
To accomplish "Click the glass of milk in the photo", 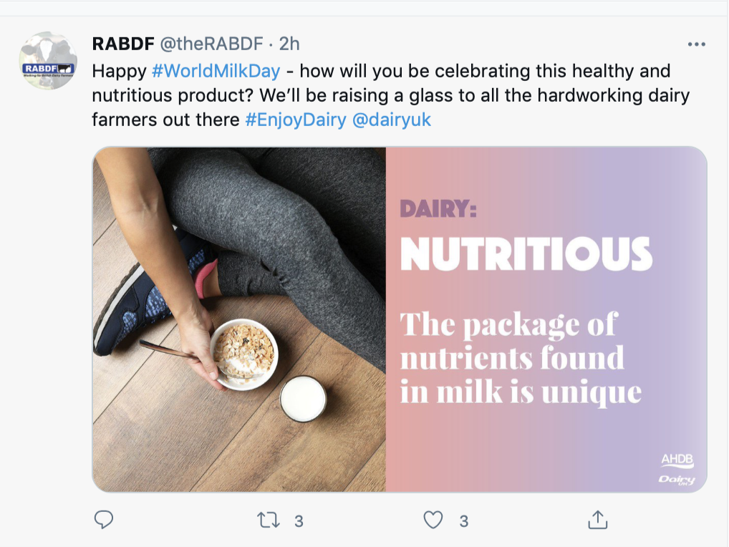I will [x=302, y=399].
